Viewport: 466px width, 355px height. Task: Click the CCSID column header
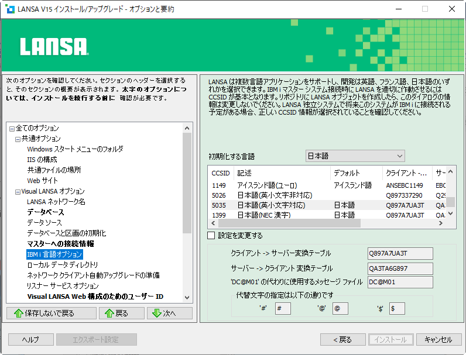click(221, 173)
